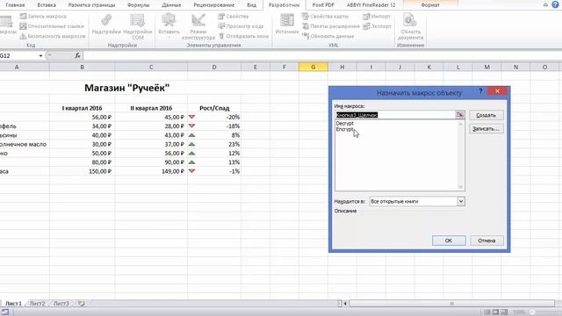This screenshot has width=562, height=316.
Task: Click Refresh Data (Обновить данные)
Action: (328, 36)
